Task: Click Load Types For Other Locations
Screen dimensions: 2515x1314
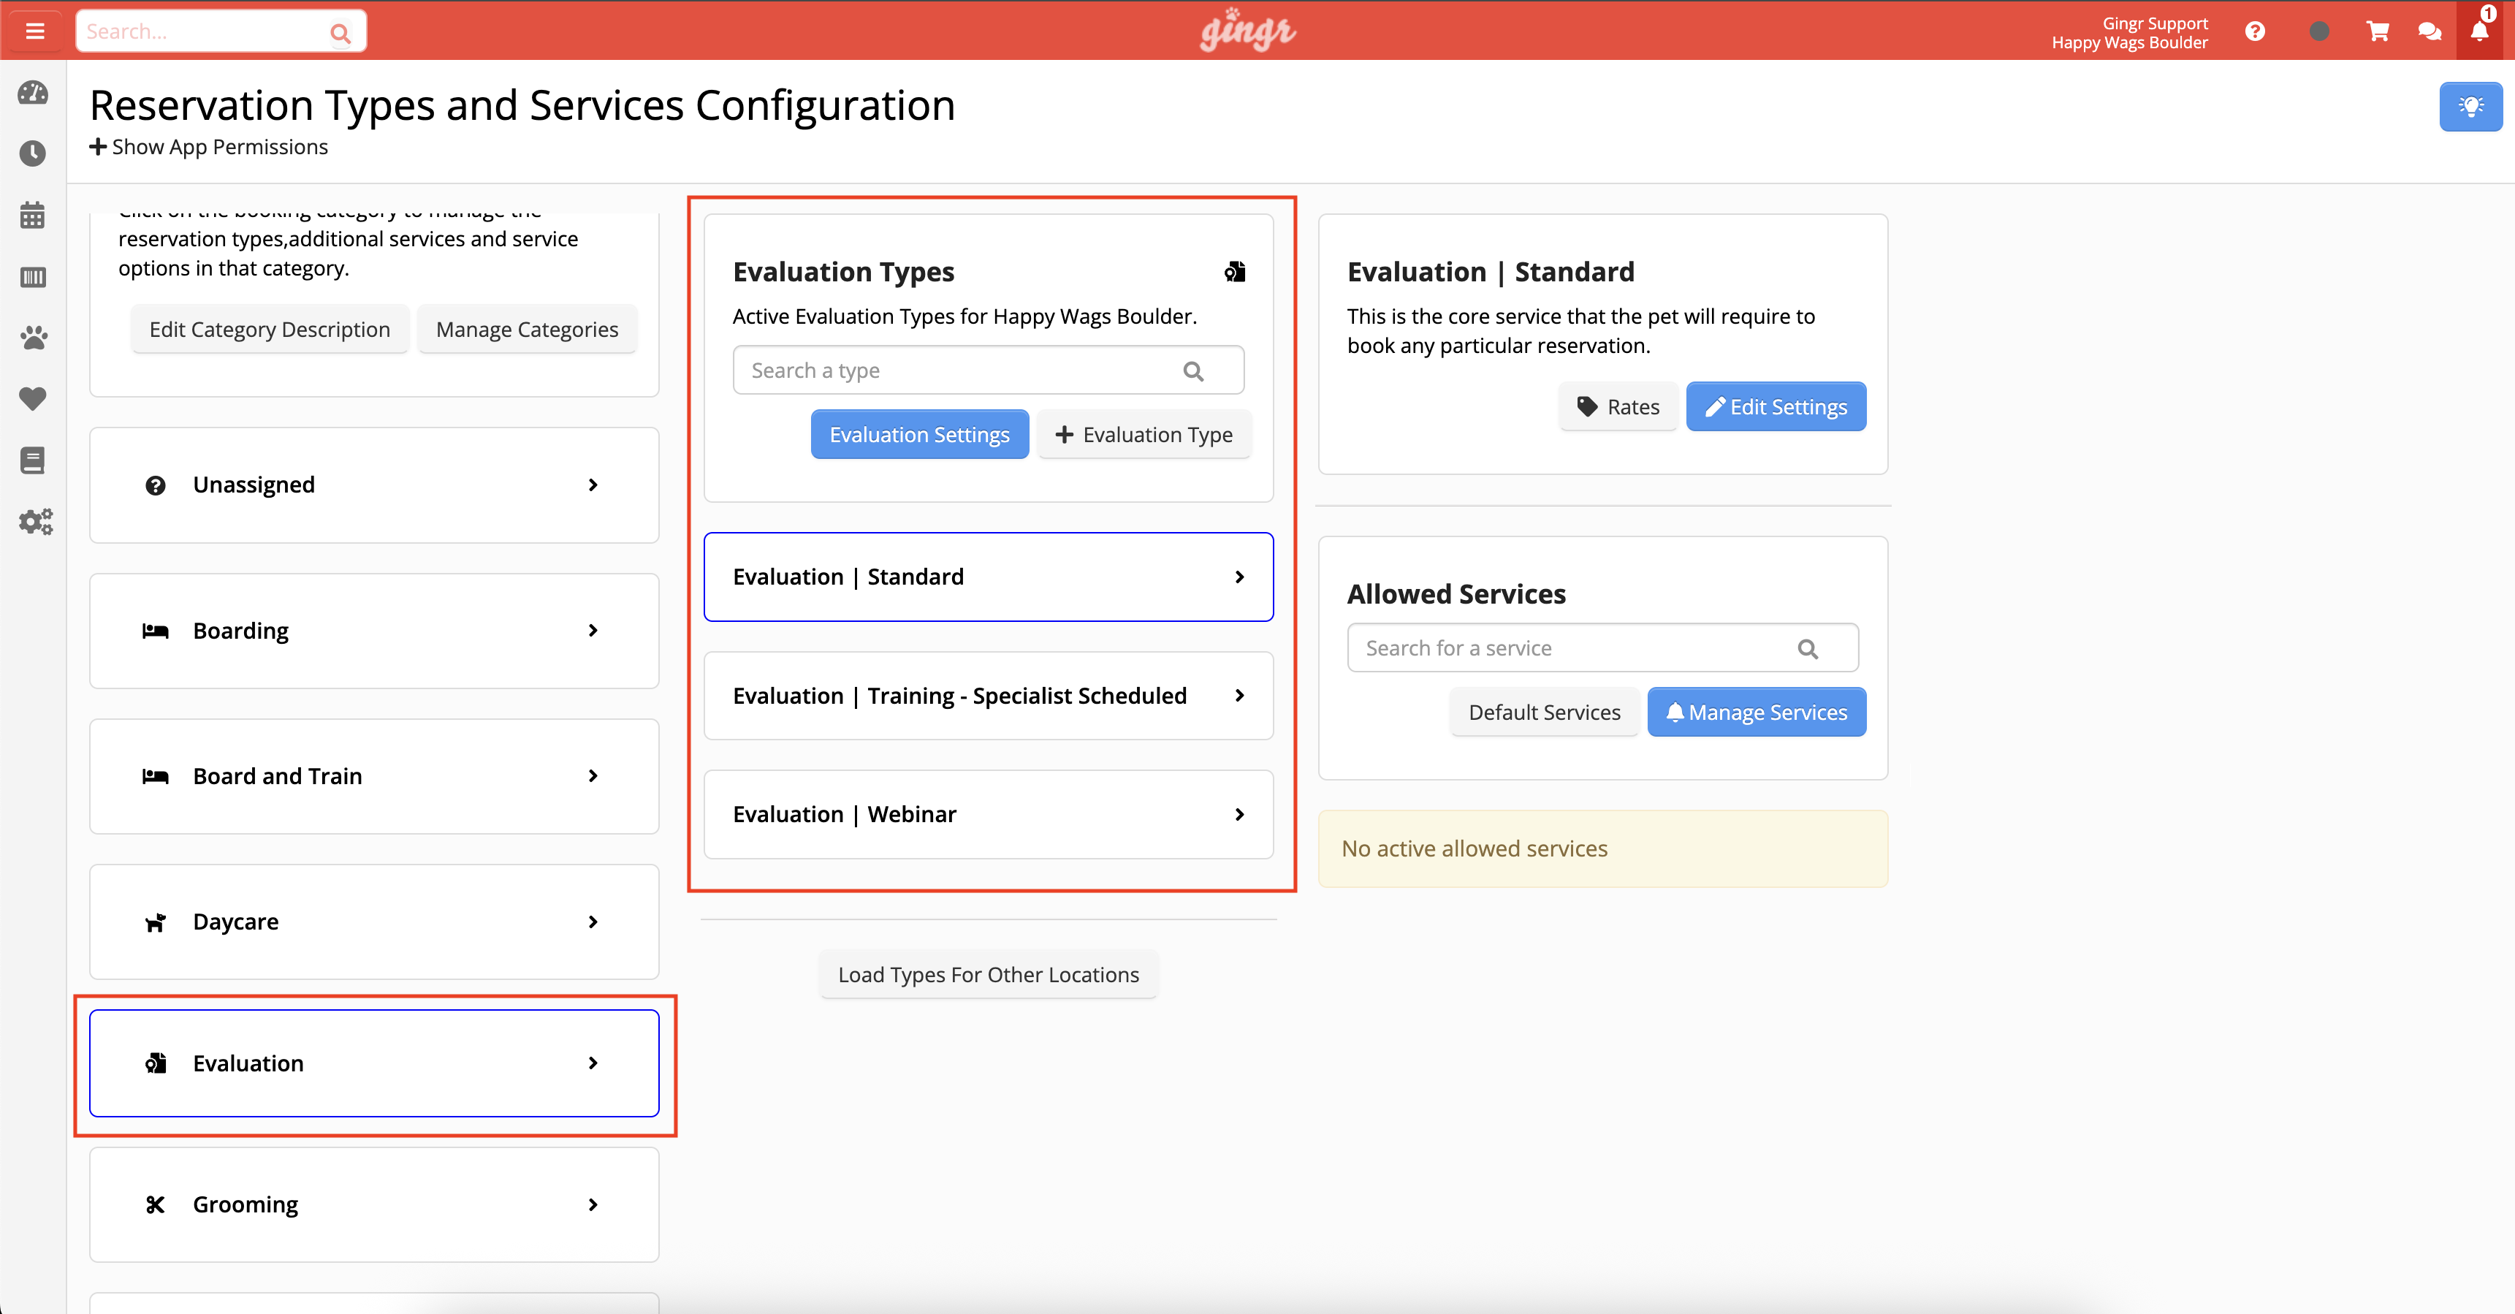Action: pyautogui.click(x=988, y=975)
